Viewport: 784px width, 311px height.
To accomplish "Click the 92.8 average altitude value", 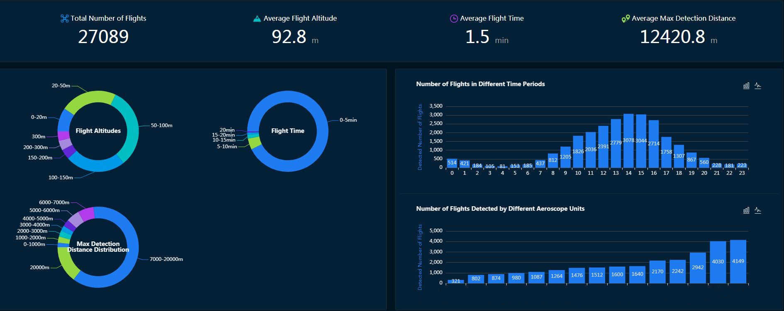I will tap(289, 36).
